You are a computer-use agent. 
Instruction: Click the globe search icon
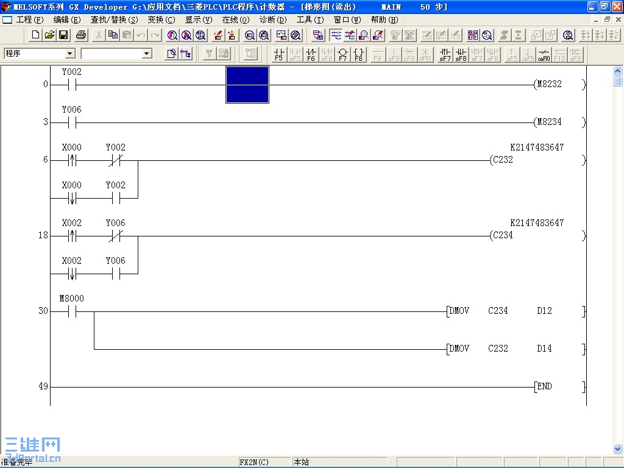pyautogui.click(x=568, y=35)
